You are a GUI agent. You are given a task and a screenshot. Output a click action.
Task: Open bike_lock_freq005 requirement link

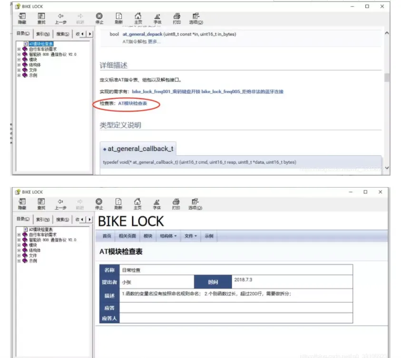(x=242, y=92)
